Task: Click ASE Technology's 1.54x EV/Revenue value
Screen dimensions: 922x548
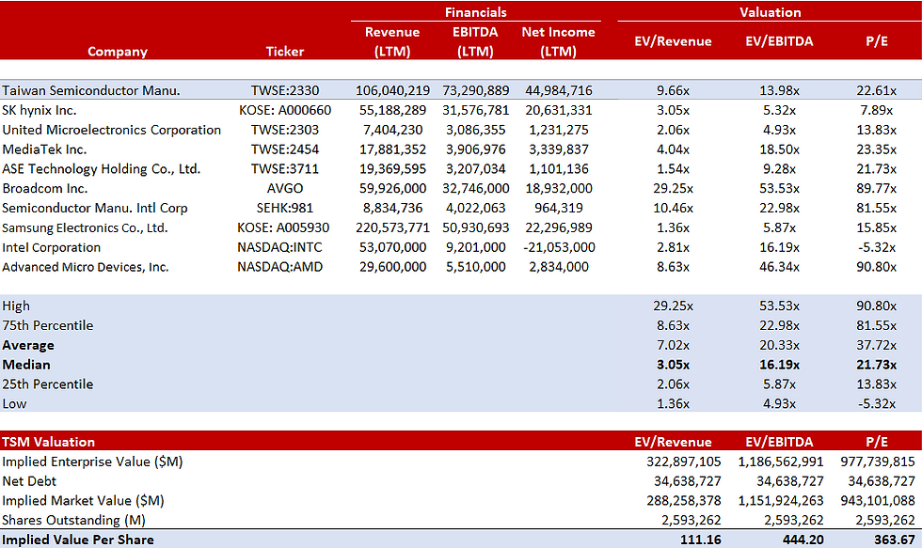Action: point(673,169)
